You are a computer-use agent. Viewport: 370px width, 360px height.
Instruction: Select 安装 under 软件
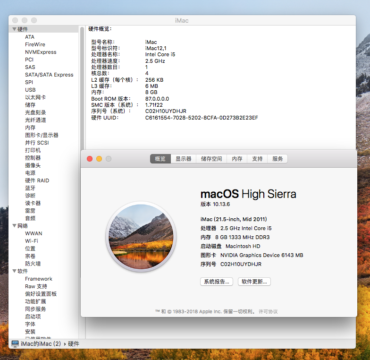(x=30, y=332)
